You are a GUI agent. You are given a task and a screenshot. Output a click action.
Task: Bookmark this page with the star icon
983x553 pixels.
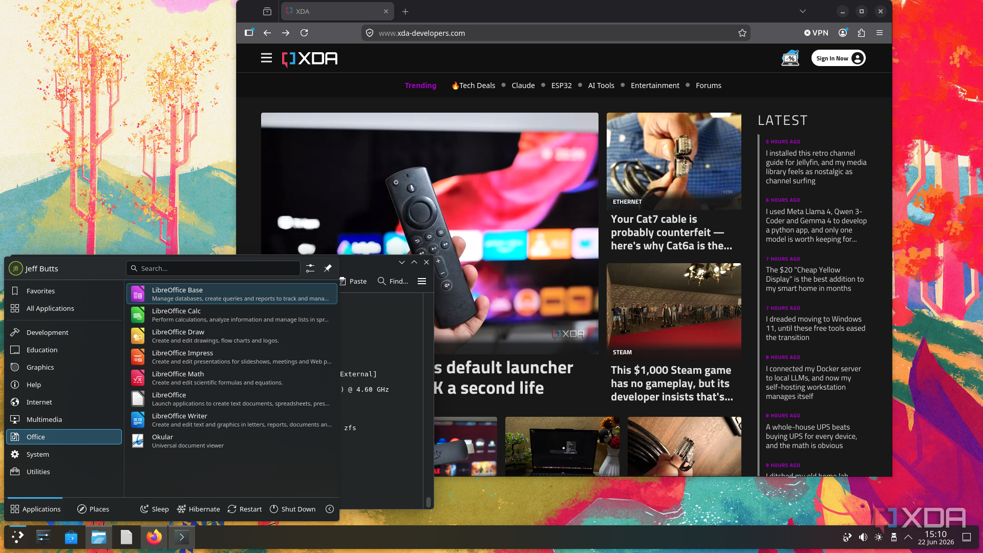742,33
